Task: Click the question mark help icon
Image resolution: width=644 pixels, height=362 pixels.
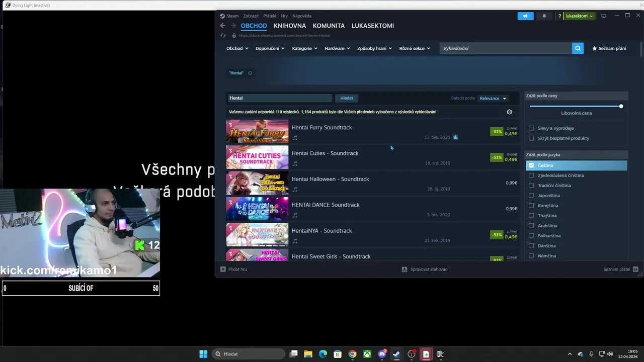Action: 559,16
